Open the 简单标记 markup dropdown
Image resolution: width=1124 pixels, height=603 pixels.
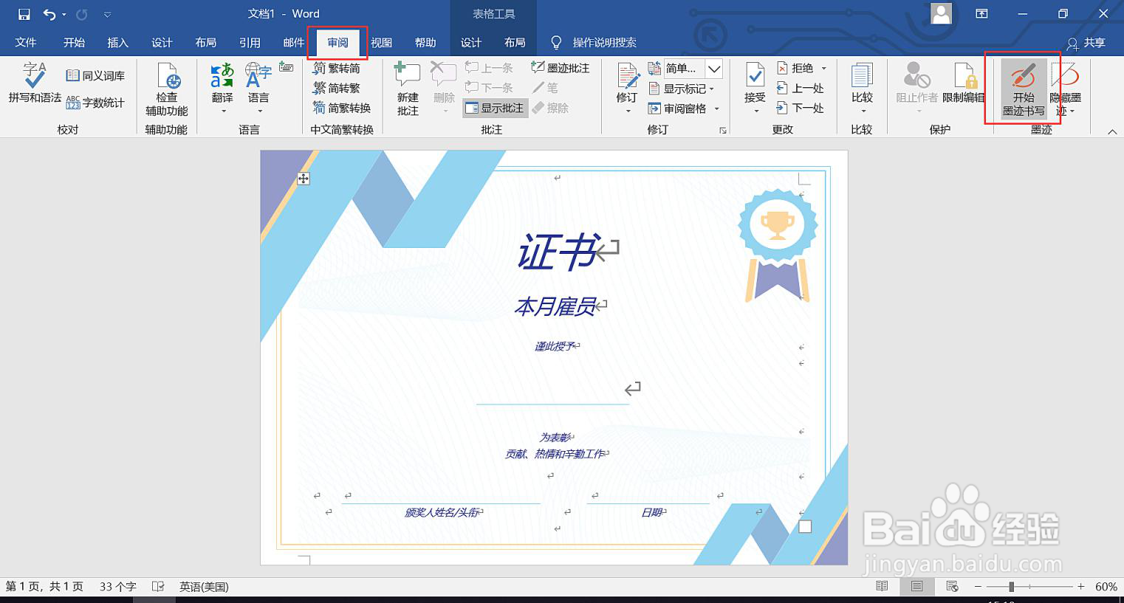tap(713, 68)
